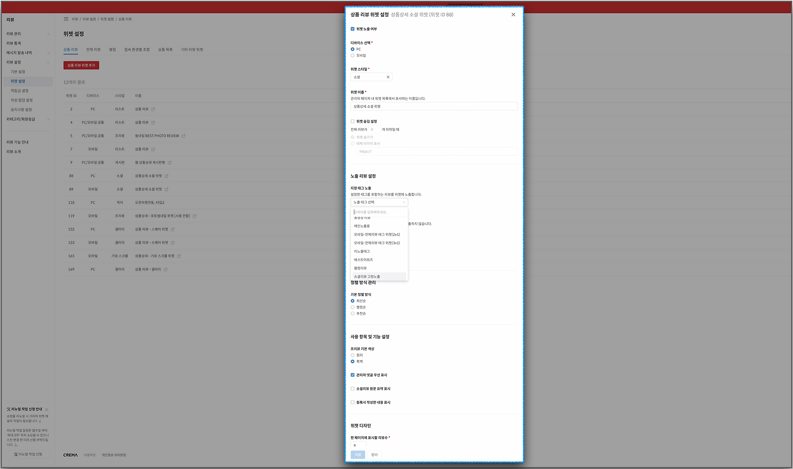793x469 pixels.
Task: Select the PC device radio button
Action: pos(353,49)
